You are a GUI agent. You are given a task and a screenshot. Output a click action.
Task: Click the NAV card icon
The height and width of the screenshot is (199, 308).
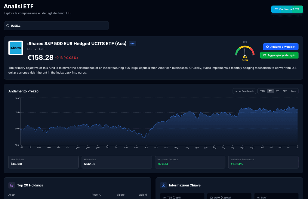(x=258, y=197)
